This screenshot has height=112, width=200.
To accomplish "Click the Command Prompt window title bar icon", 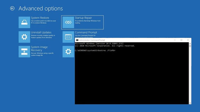I will (77, 40).
